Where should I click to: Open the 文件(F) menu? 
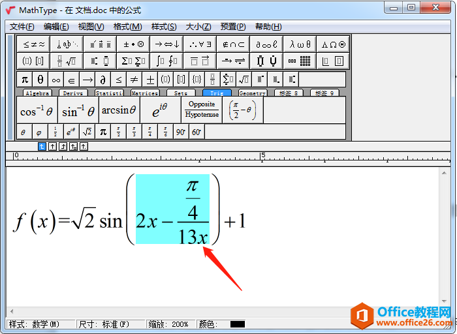pyautogui.click(x=22, y=27)
